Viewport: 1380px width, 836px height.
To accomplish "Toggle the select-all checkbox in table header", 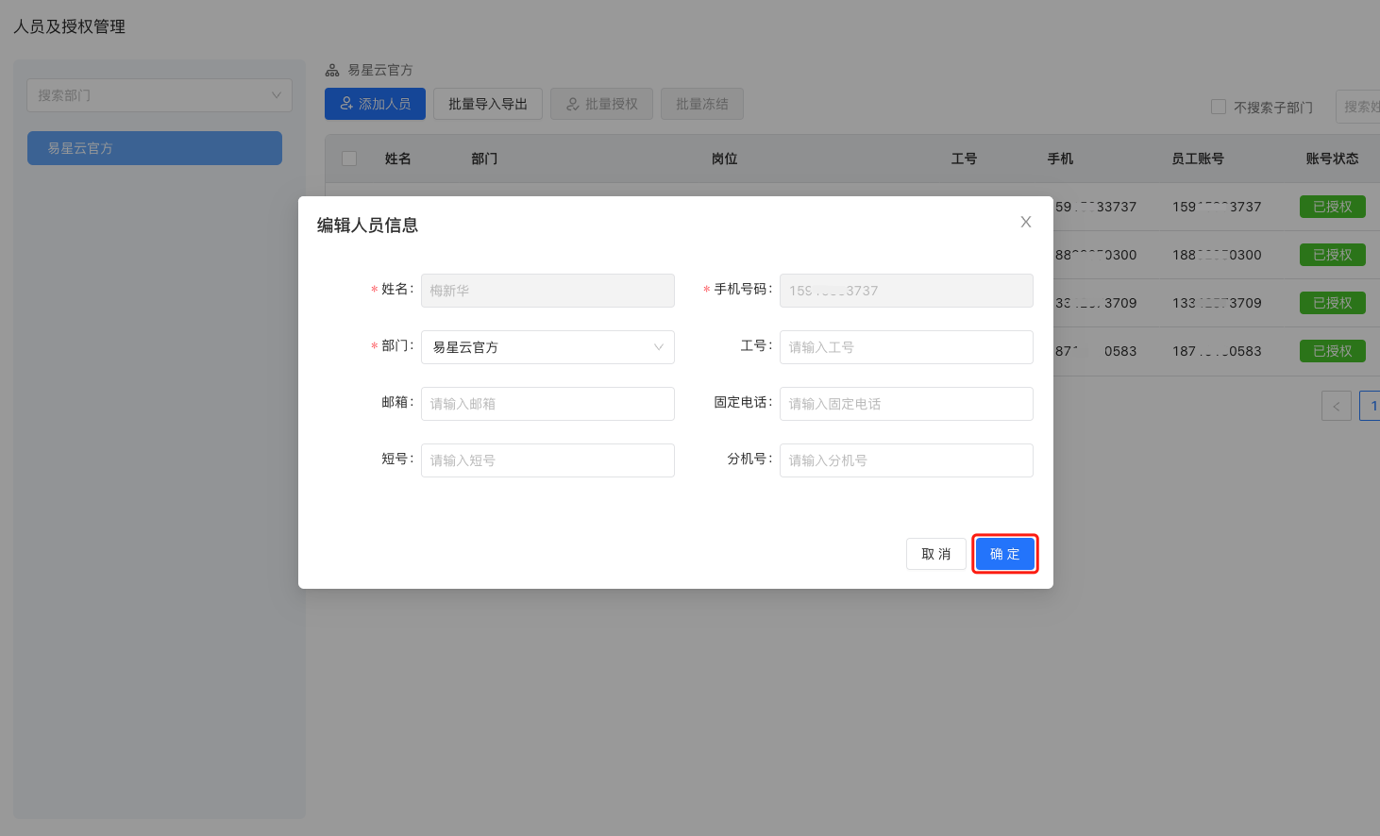I will pyautogui.click(x=349, y=159).
